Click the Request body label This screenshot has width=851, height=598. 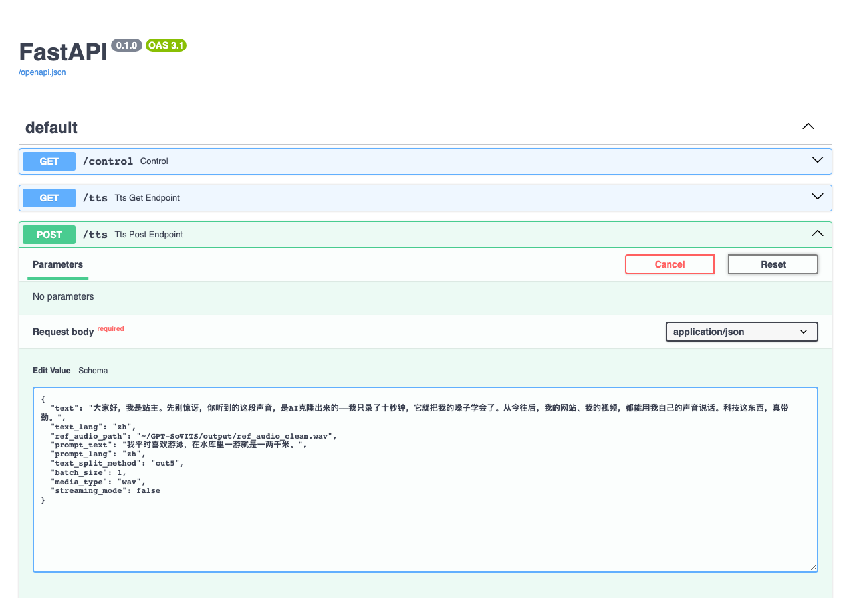[x=63, y=332]
